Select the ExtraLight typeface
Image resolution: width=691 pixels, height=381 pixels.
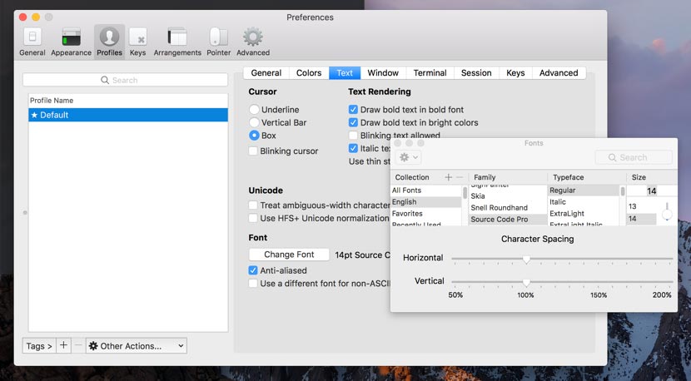tap(584, 213)
